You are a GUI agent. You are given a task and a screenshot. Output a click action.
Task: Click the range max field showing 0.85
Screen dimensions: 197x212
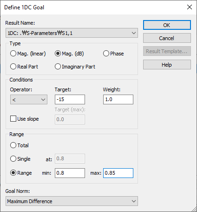(x=118, y=173)
